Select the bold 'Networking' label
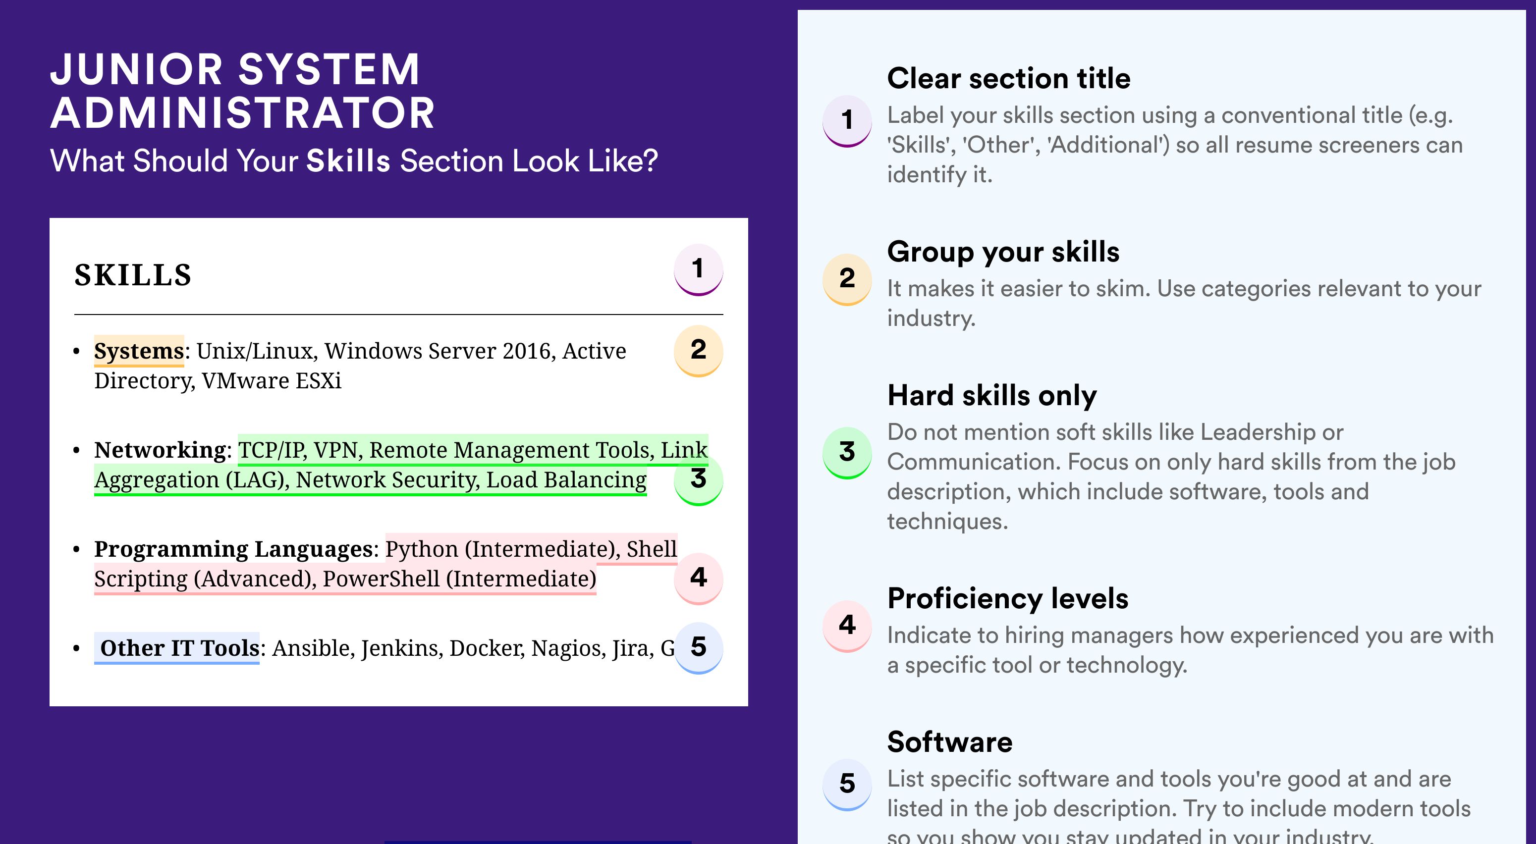The image size is (1536, 844). click(x=160, y=450)
